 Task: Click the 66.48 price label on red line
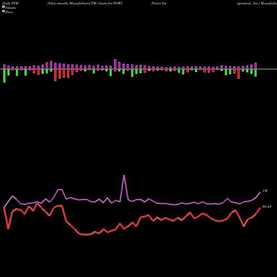point(267,207)
